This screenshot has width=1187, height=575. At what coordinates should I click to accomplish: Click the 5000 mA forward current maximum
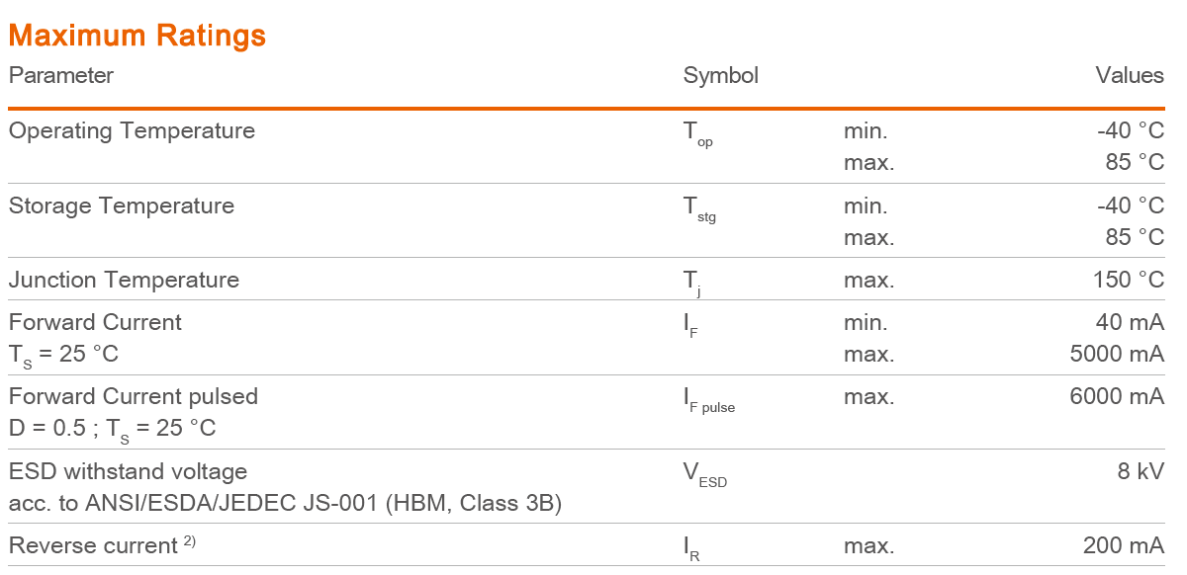pos(1117,354)
